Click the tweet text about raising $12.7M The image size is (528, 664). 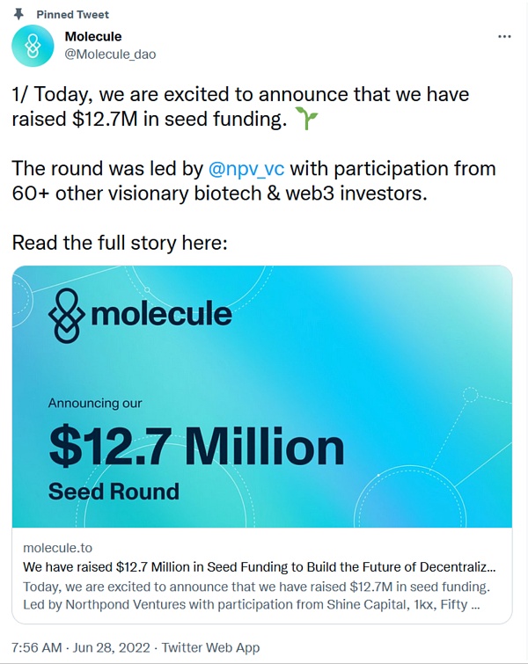click(x=241, y=106)
